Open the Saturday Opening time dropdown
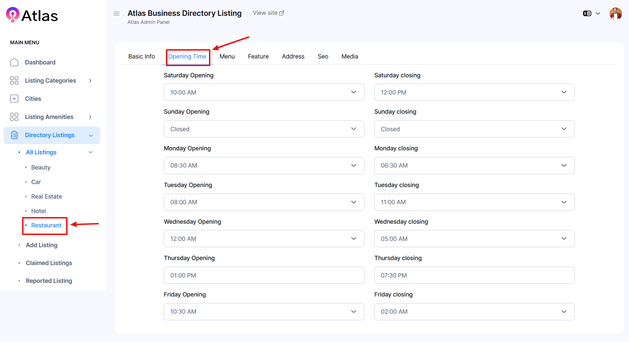629x342 pixels. (x=264, y=92)
